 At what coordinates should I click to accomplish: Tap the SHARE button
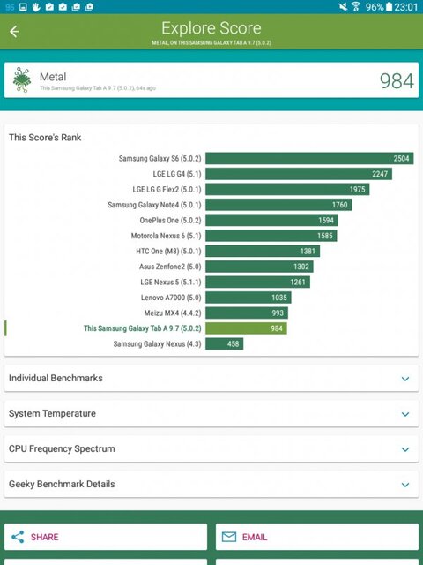point(106,537)
